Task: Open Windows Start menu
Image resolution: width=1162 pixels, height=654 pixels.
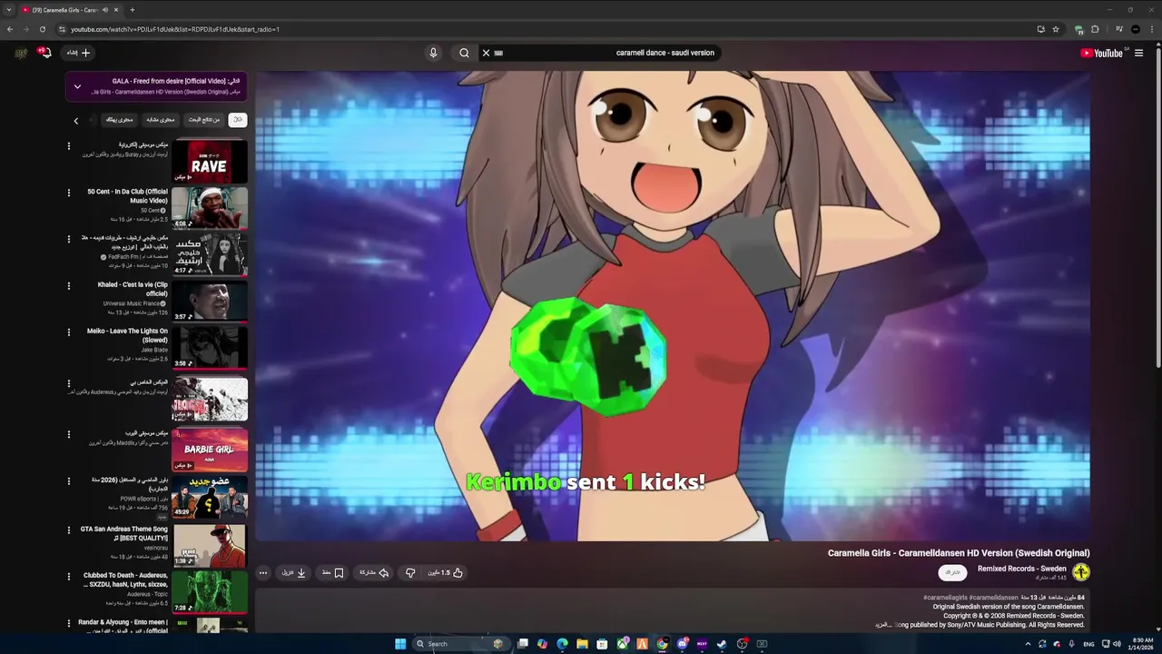Action: click(x=400, y=644)
